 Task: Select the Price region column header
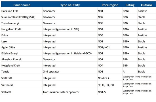(110, 5)
